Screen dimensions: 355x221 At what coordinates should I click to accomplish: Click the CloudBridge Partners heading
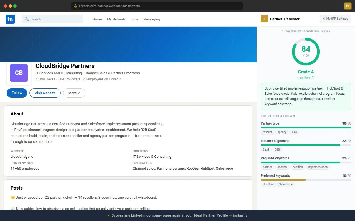click(x=65, y=66)
